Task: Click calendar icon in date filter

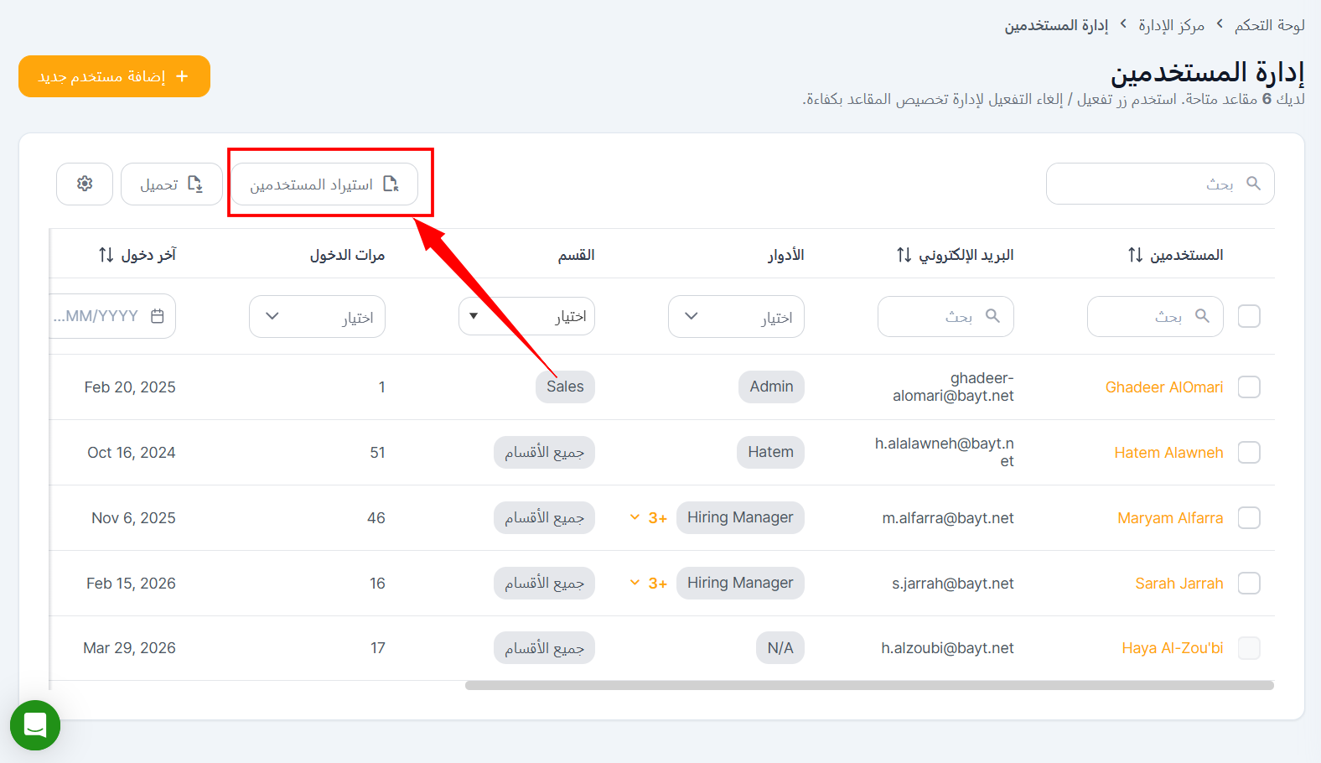Action: pos(158,316)
